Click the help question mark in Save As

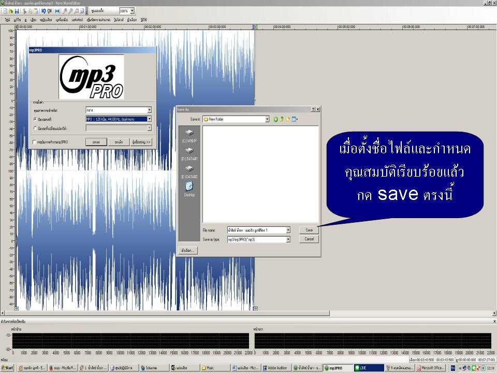pyautogui.click(x=313, y=109)
